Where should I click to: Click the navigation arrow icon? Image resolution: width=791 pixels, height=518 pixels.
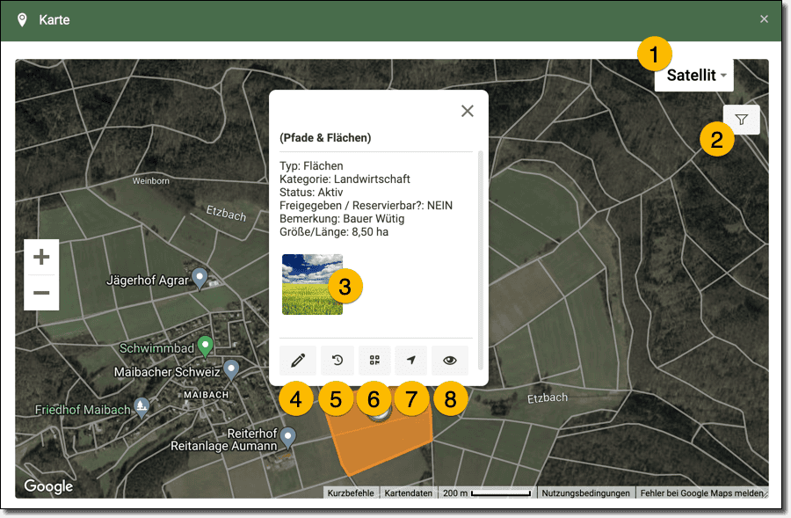411,360
